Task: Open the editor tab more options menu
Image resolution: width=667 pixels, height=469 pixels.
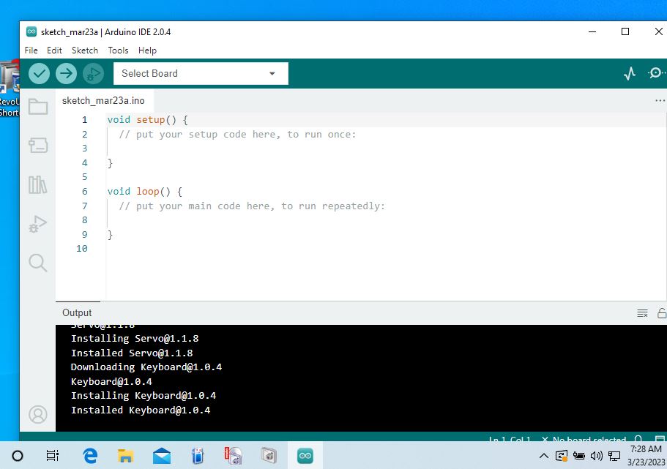Action: (x=660, y=101)
